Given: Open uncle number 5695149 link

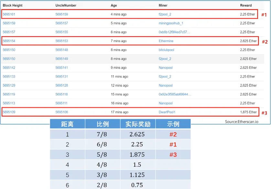Looking at the screenshot, I should pos(62,59).
